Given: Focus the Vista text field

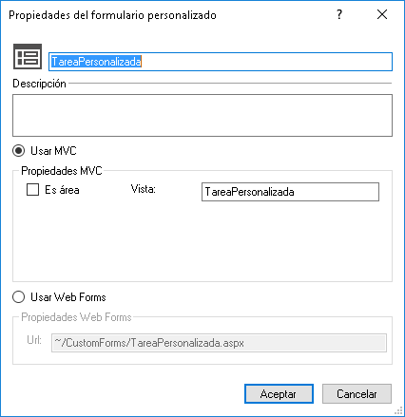Looking at the screenshot, I should coord(290,192).
